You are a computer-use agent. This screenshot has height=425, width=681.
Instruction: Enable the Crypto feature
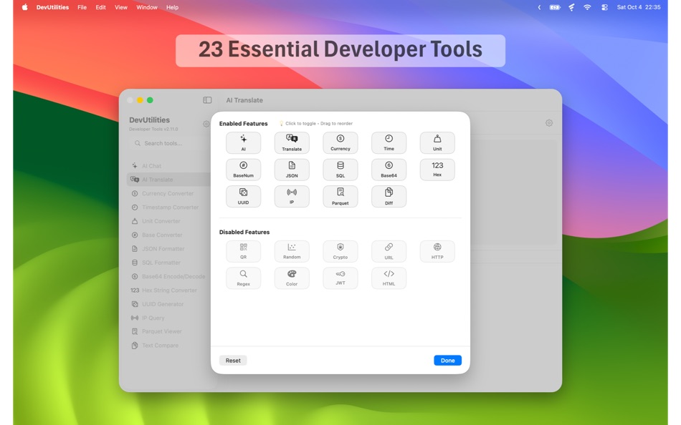click(x=340, y=251)
